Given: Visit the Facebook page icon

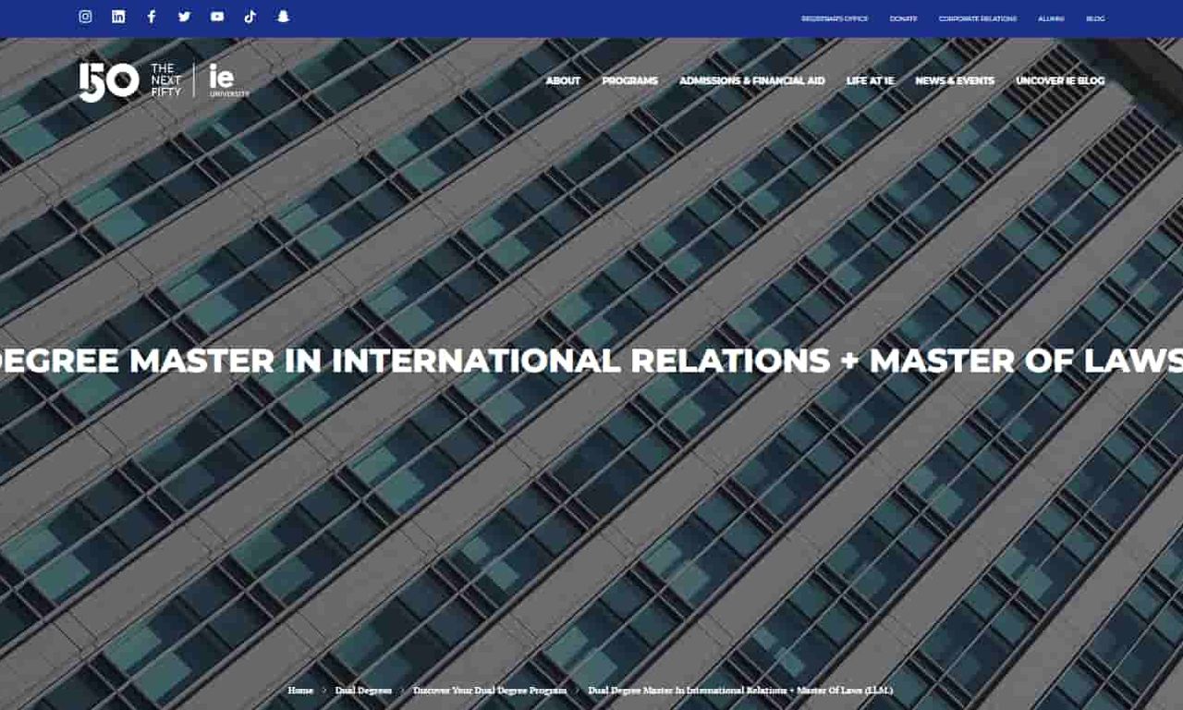Looking at the screenshot, I should (152, 17).
